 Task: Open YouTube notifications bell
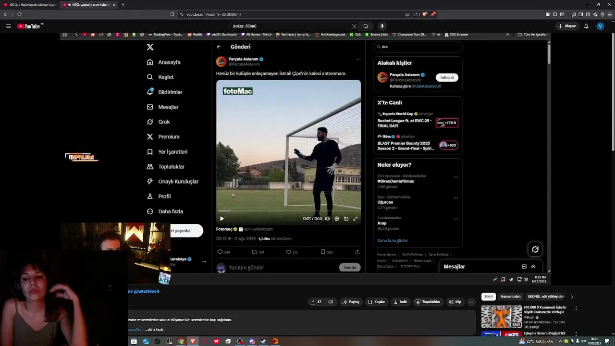[x=586, y=26]
